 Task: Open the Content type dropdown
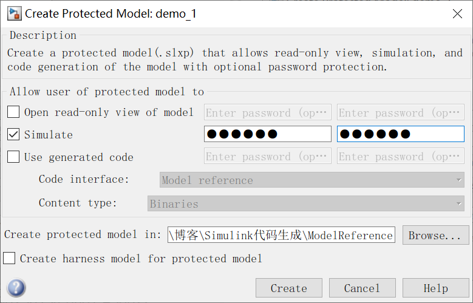[305, 203]
